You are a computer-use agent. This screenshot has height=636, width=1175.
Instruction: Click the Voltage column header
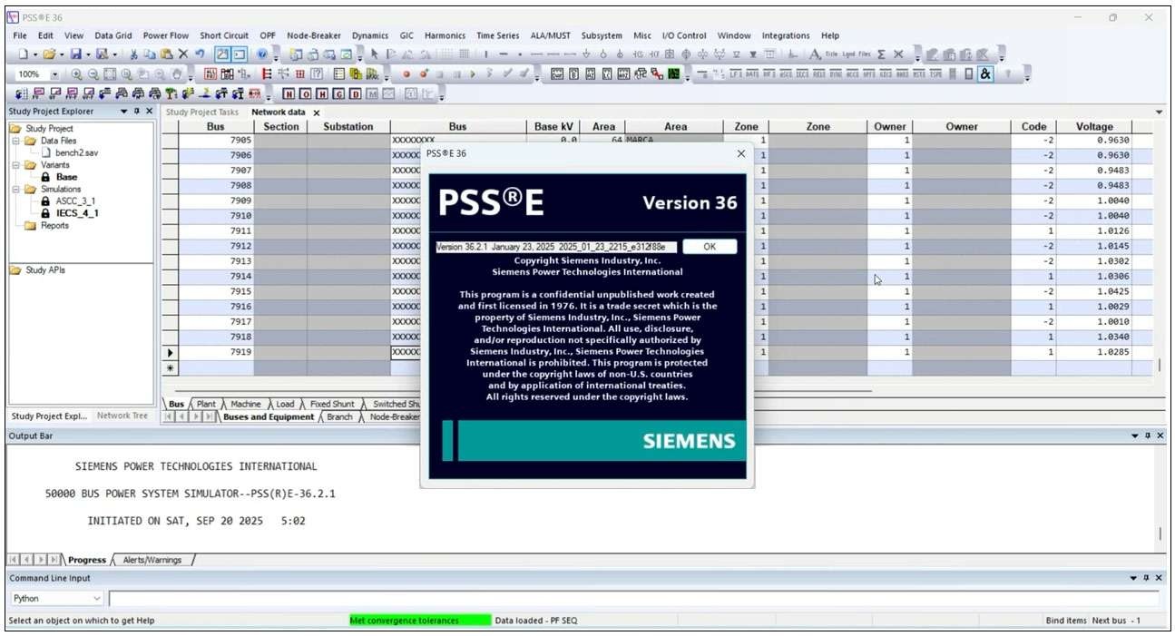[1094, 127]
